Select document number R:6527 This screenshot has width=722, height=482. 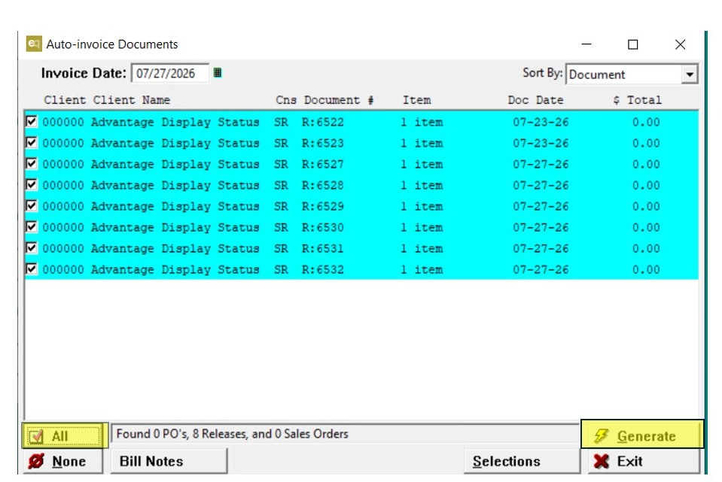(323, 164)
